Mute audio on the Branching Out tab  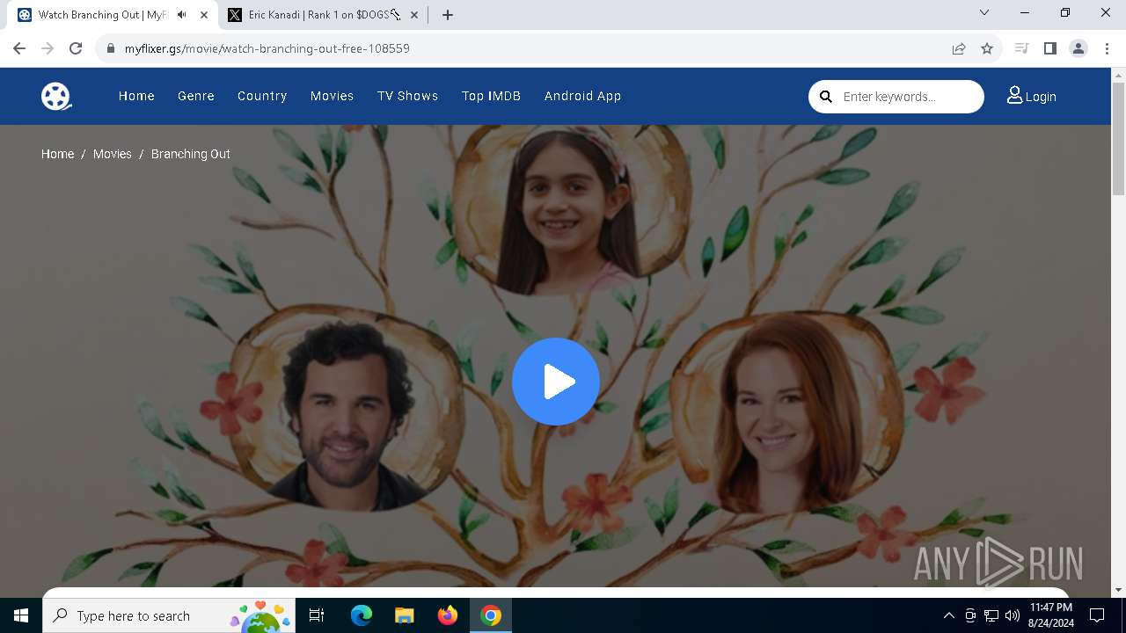coord(181,15)
